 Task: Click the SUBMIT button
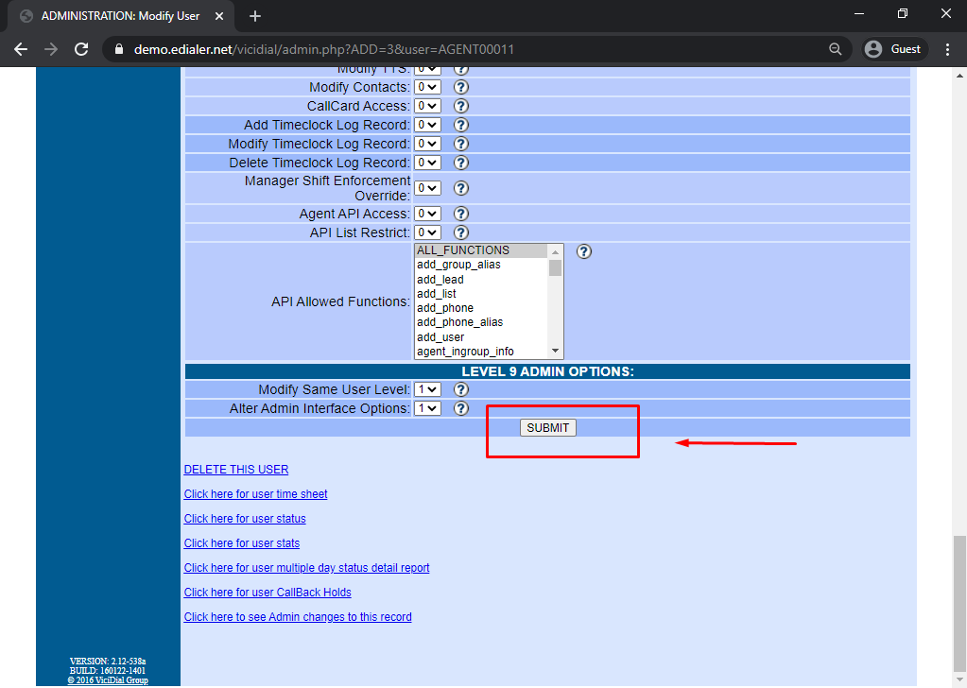pos(547,428)
